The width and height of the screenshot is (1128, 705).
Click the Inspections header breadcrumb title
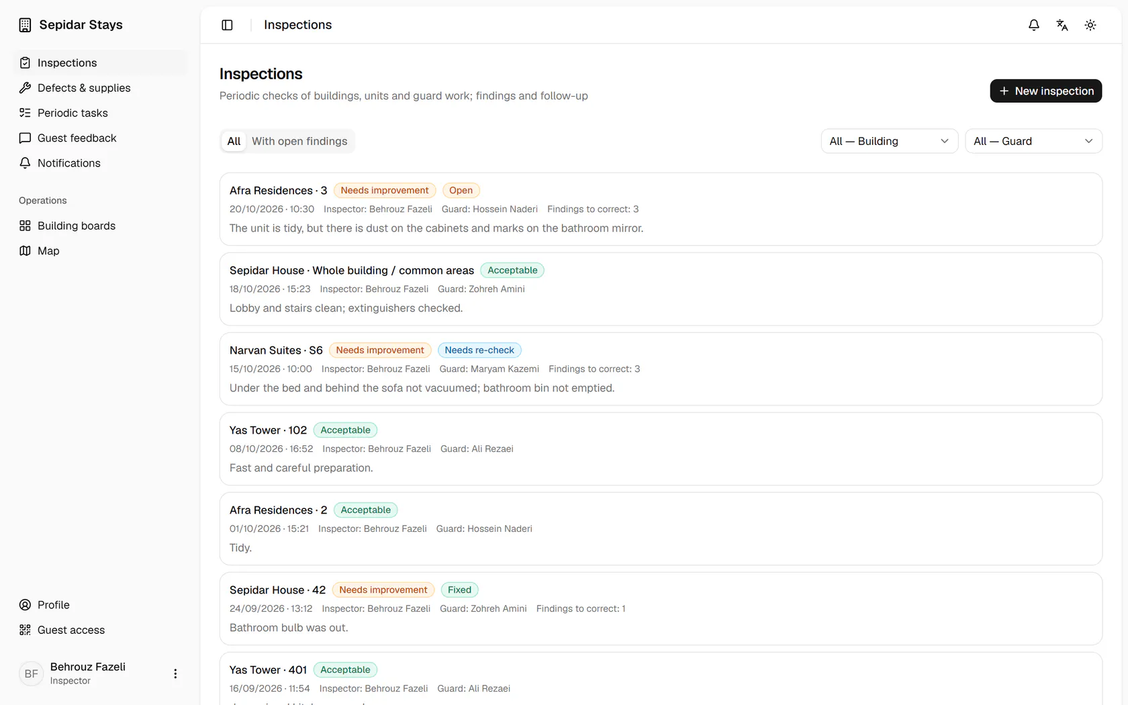pos(297,25)
